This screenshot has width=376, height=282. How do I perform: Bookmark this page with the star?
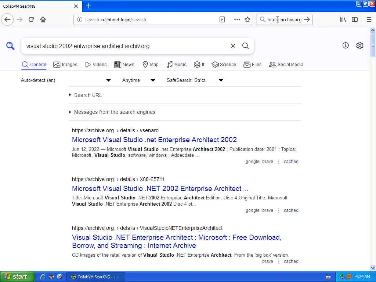[247, 19]
